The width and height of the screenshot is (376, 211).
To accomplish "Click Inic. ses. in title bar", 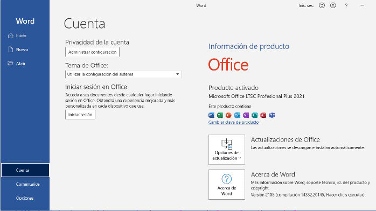I will (306, 5).
